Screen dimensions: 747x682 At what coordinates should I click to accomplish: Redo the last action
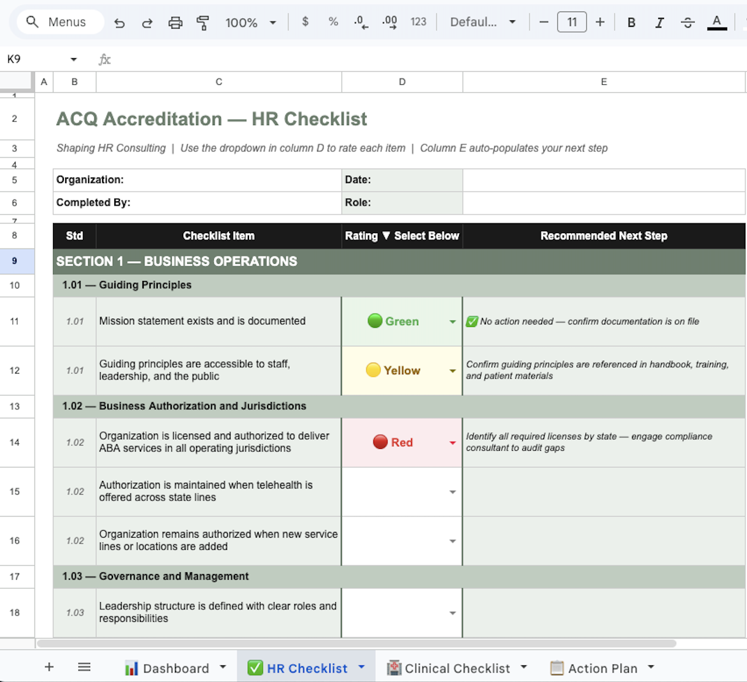pos(147,22)
